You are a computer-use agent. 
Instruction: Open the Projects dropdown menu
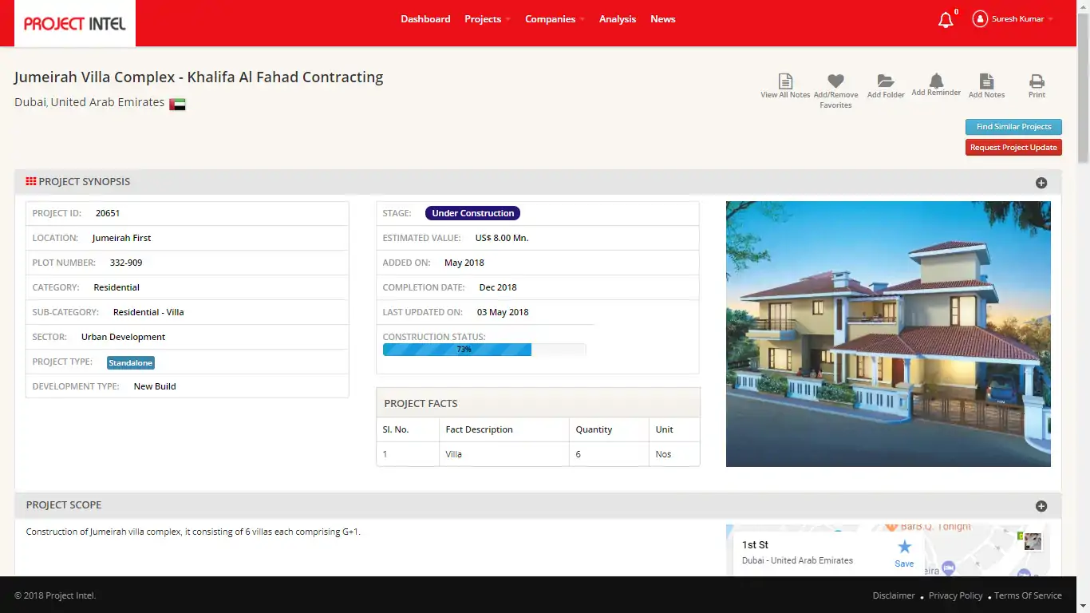point(488,19)
